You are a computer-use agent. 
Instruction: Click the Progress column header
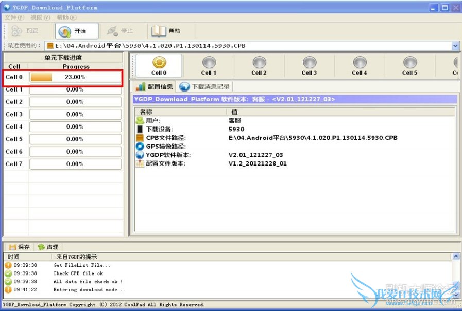[x=75, y=66]
